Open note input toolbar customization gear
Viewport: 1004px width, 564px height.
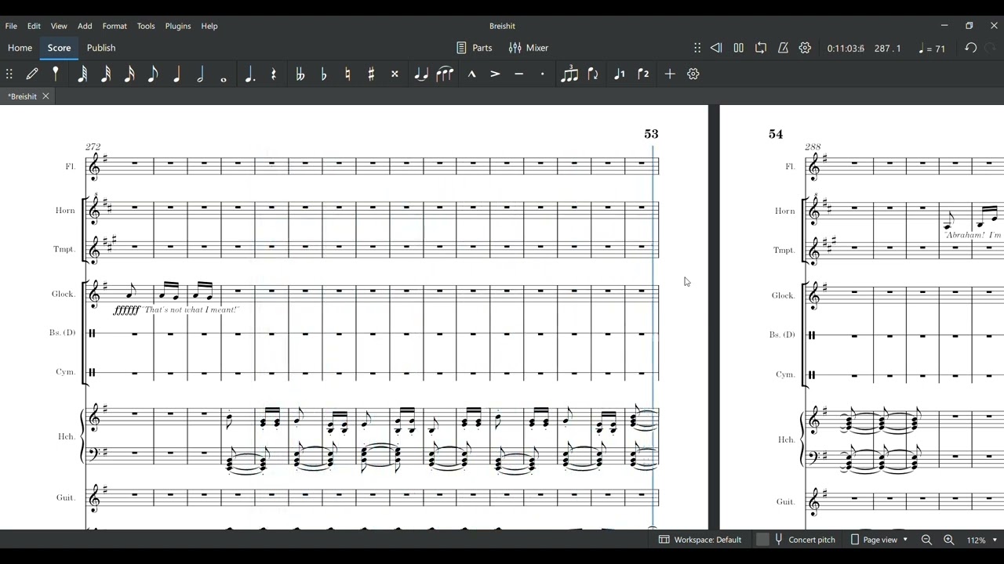693,74
